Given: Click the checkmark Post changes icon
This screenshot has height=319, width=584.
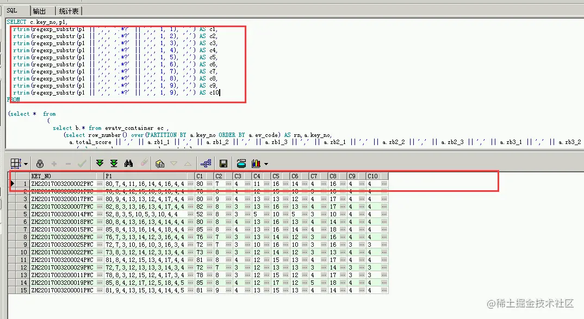Looking at the screenshot, I should tap(82, 164).
